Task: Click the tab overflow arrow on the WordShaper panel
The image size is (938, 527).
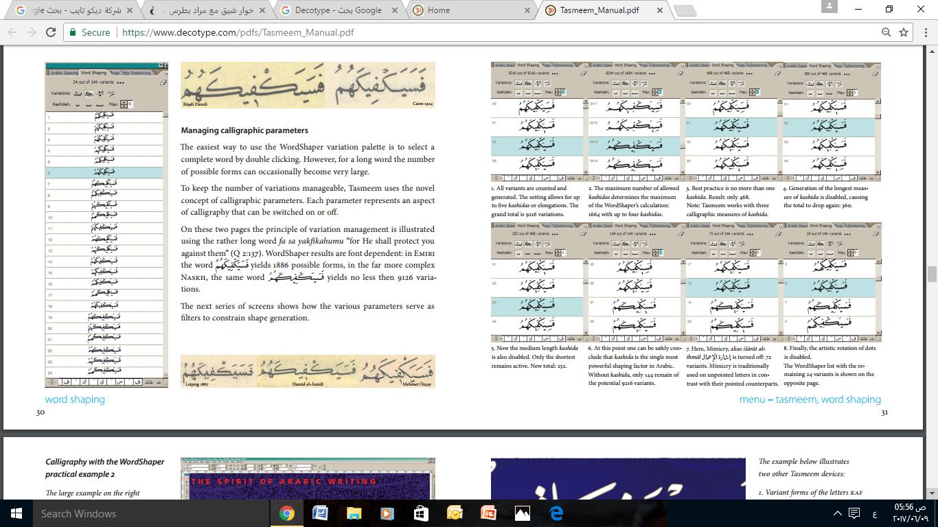Action: (167, 73)
